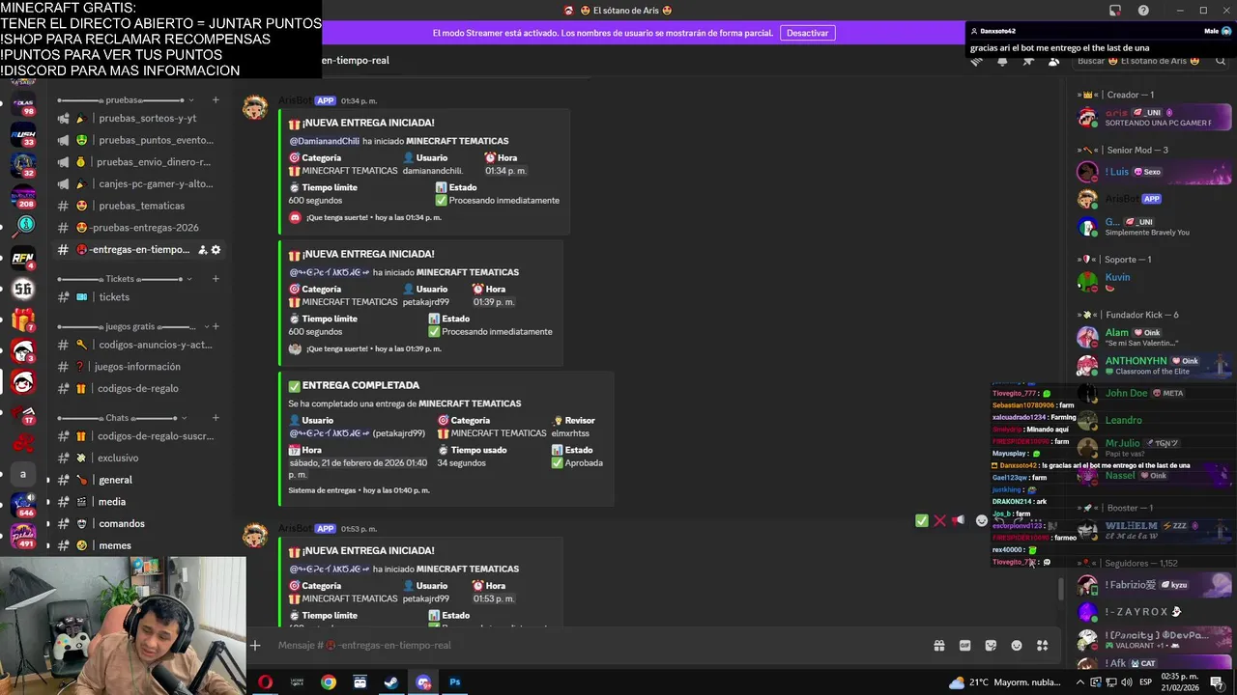Open the Discord Inbox icon in title bar
Viewport: 1237px width, 695px height.
click(x=1115, y=11)
